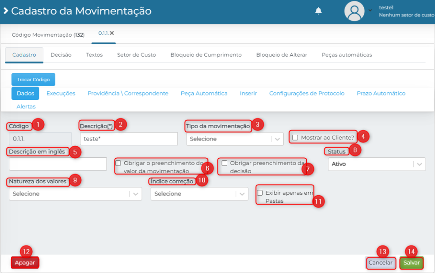Open the Inserir sub-tab
The width and height of the screenshot is (435, 273).
point(248,93)
